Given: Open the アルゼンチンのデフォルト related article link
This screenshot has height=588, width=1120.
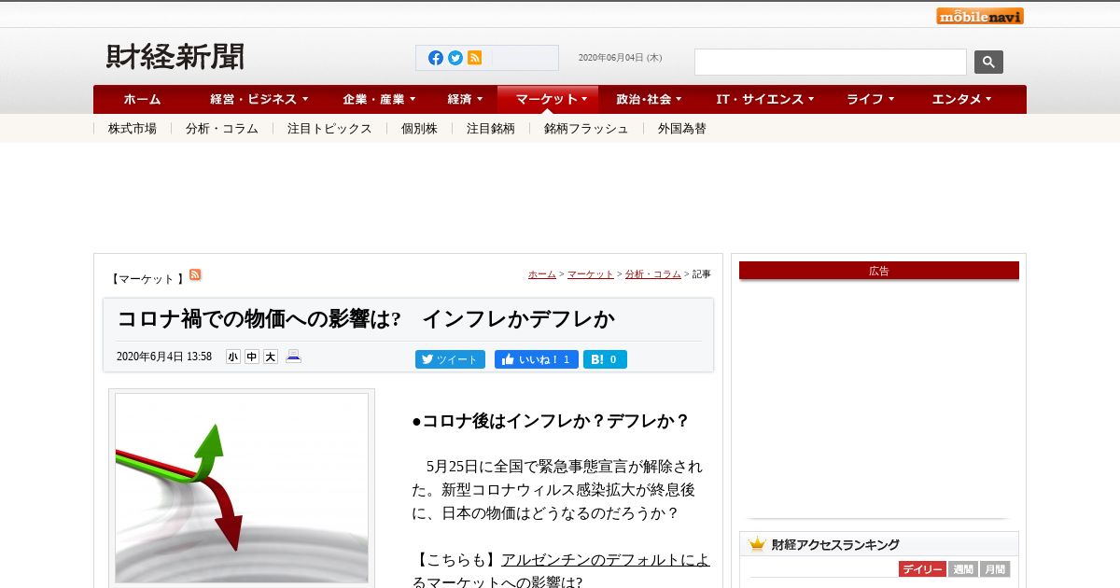Looking at the screenshot, I should click(605, 560).
